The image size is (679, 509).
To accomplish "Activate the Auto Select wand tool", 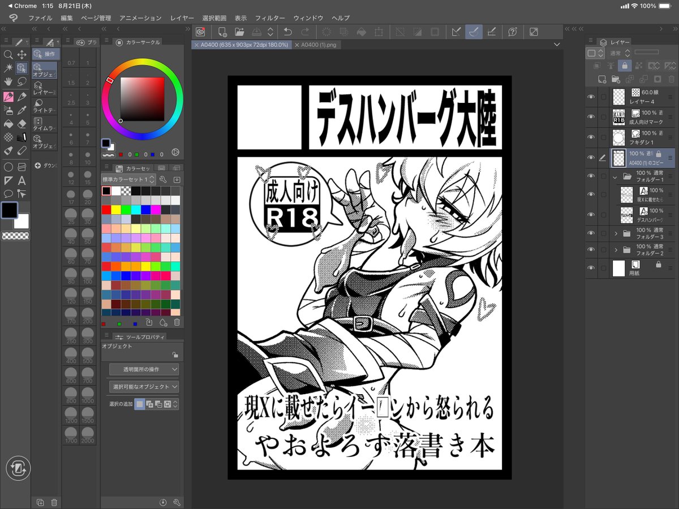I will click(8, 67).
